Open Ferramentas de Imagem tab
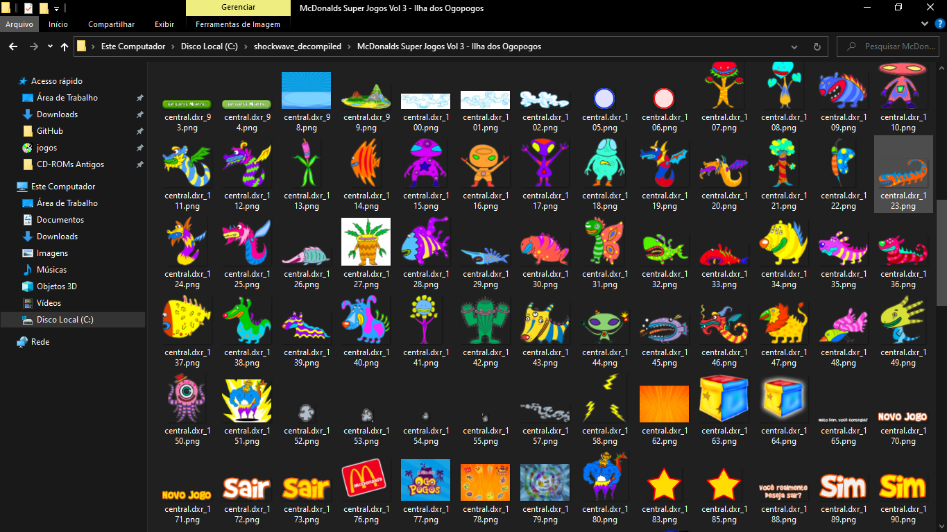This screenshot has height=532, width=947. point(238,24)
